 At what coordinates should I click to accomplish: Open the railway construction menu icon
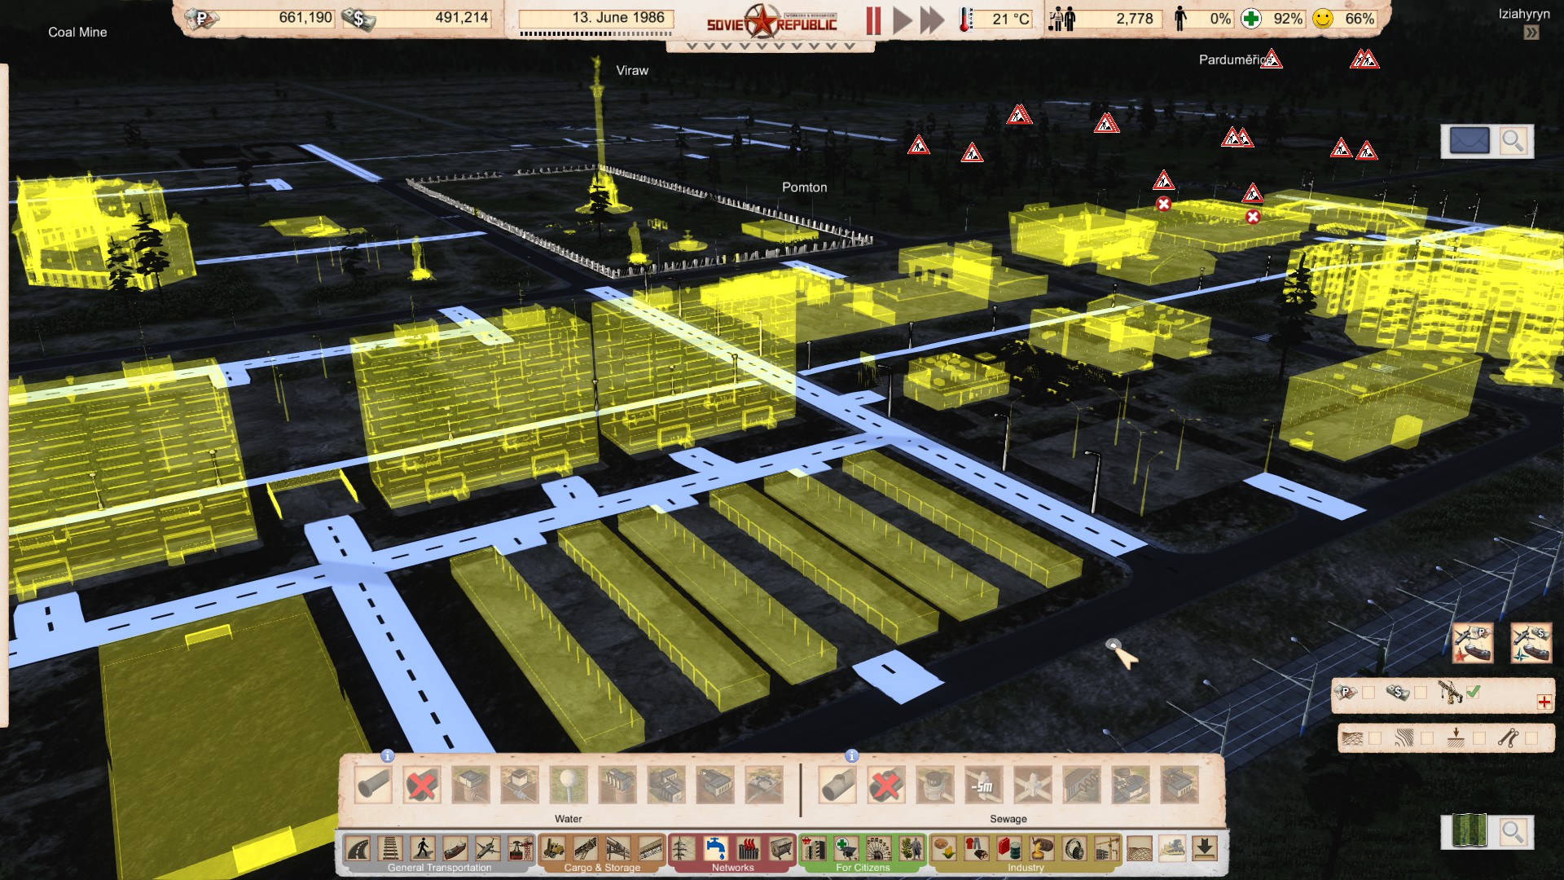pos(390,849)
